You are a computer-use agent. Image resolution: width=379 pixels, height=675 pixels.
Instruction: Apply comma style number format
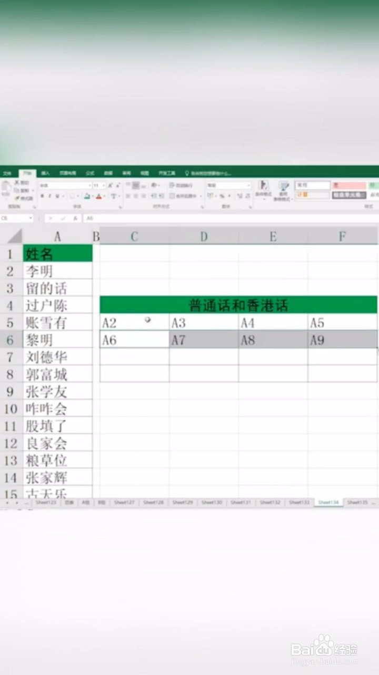pos(229,196)
